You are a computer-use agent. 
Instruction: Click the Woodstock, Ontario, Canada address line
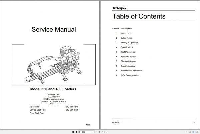pos(54,101)
